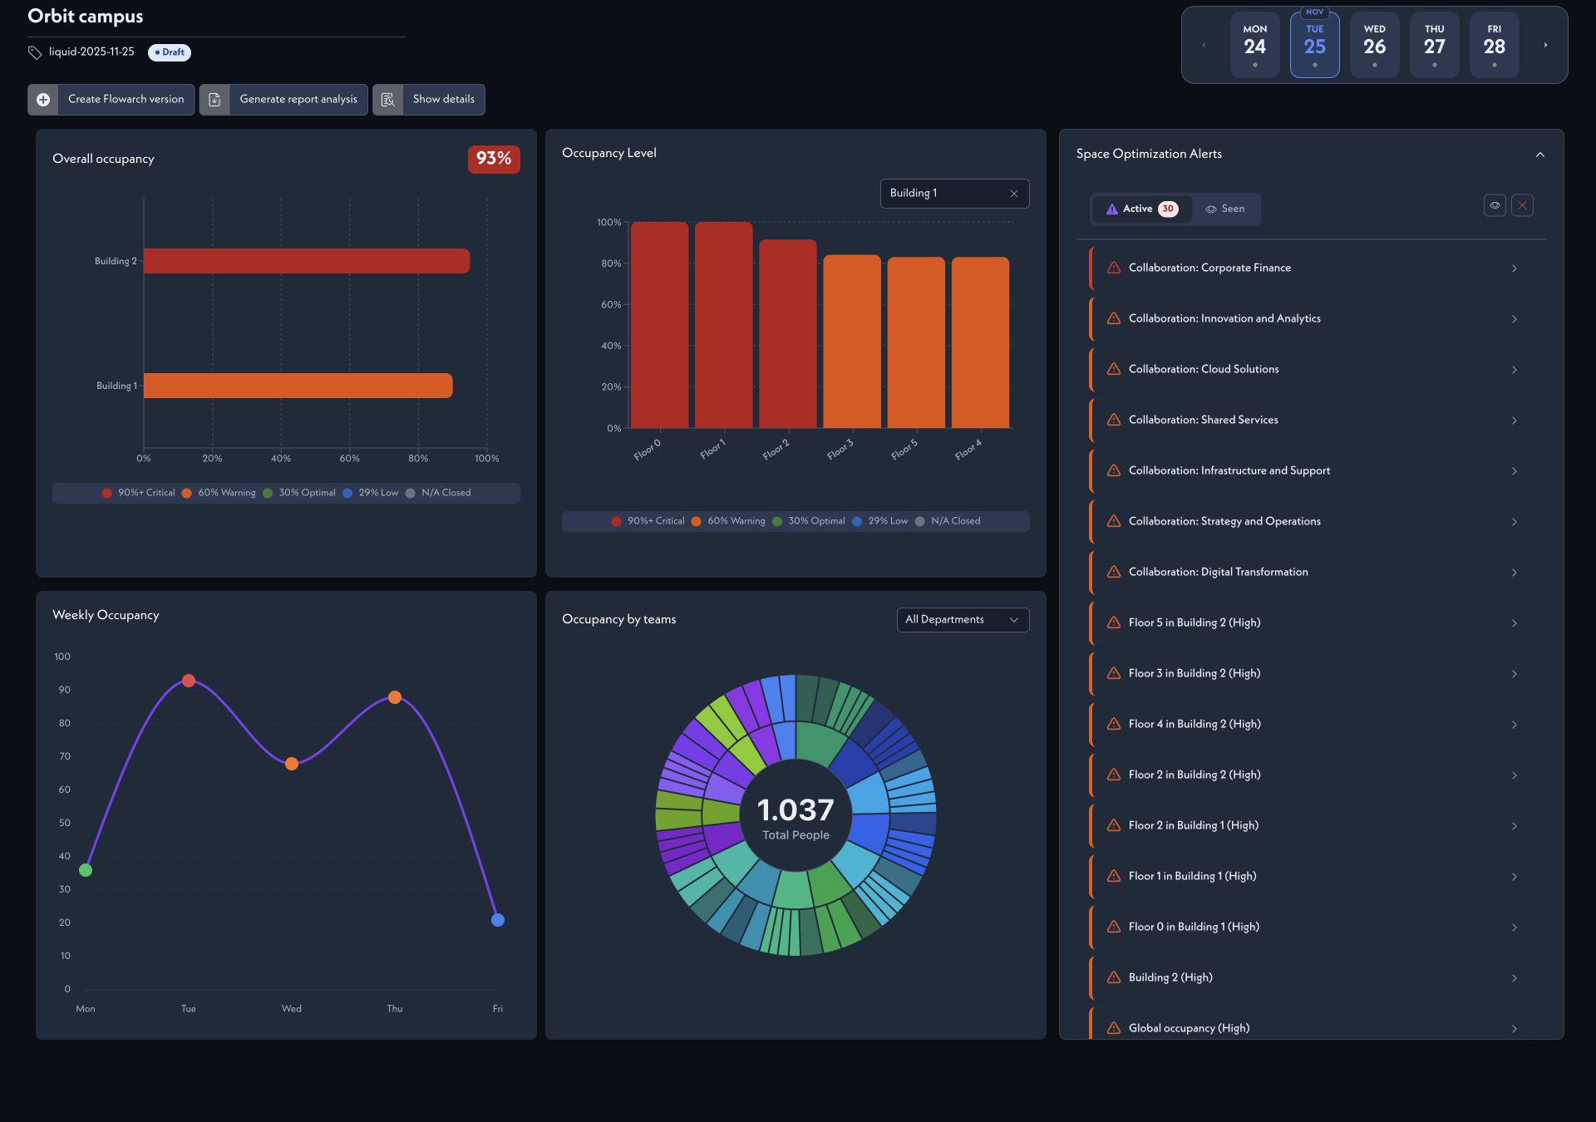The height and width of the screenshot is (1122, 1596).
Task: Click warning icon for Cloud Solutions alert
Action: 1114,369
